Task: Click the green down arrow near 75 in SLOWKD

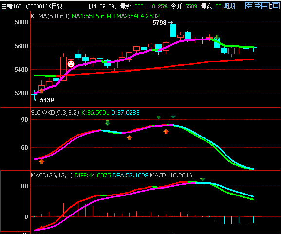Action: (x=107, y=123)
